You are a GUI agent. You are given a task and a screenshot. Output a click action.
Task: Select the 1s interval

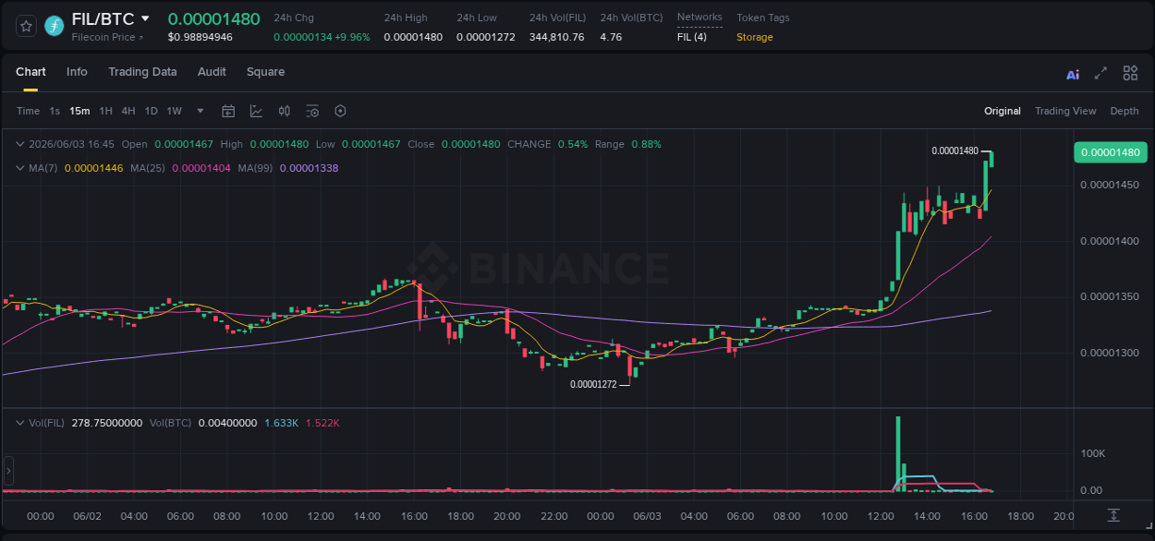[x=55, y=111]
